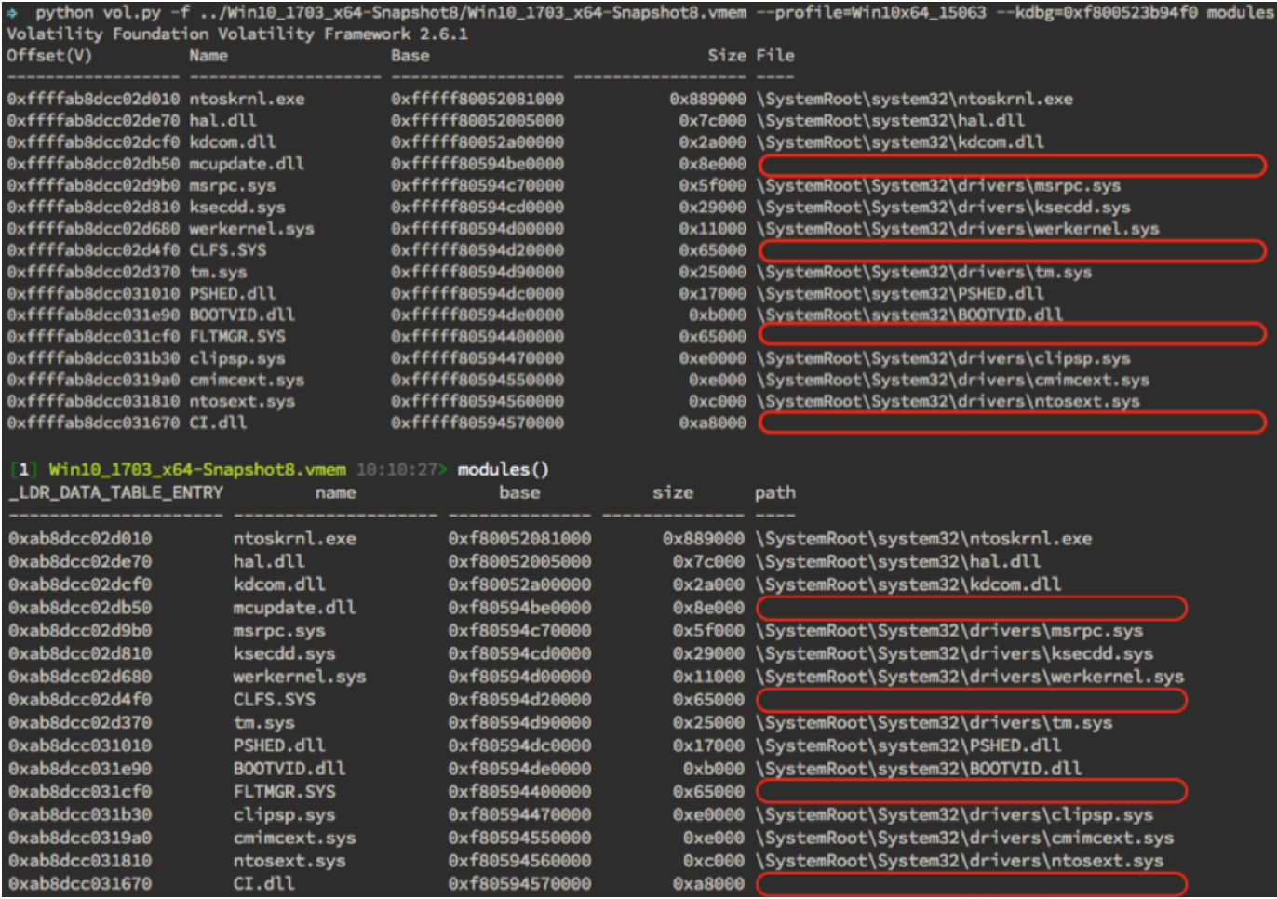Click green 'Win10_1703_x64-Snapshot8.vmem' prompt text
Screen dimensions: 1277x899
[x=197, y=469]
